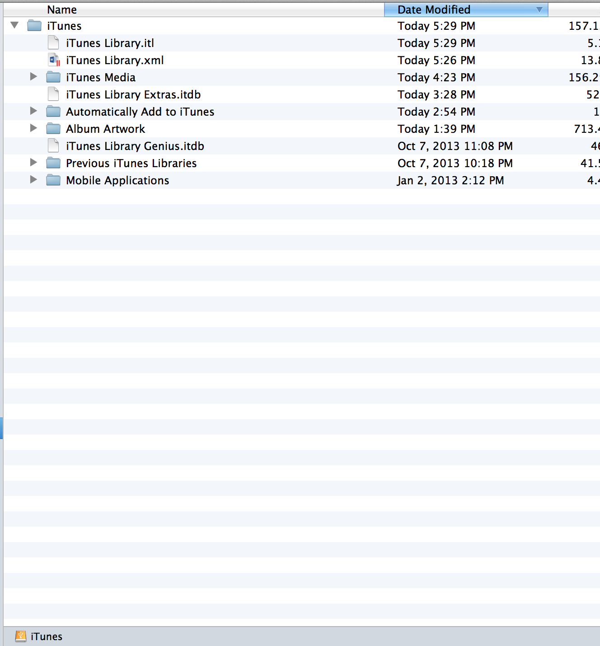Click the iTunes Library.itl file icon
Viewport: 600px width, 646px height.
pos(53,43)
